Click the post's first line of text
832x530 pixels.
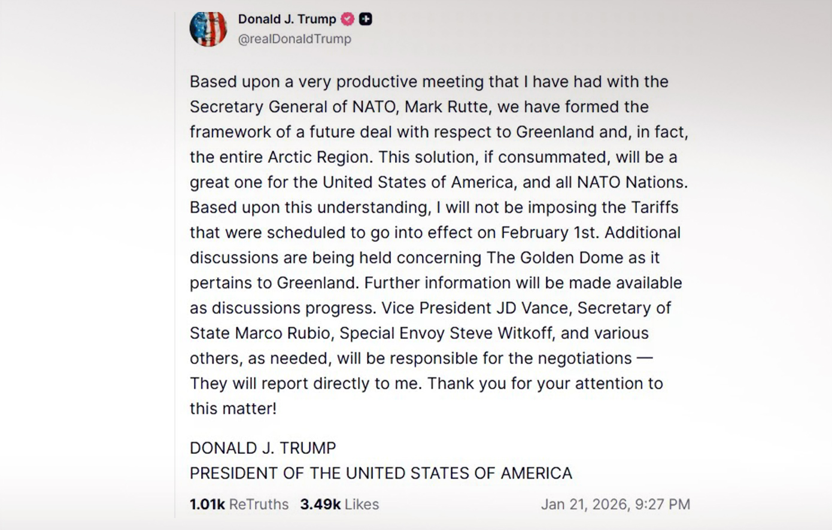pyautogui.click(x=429, y=81)
